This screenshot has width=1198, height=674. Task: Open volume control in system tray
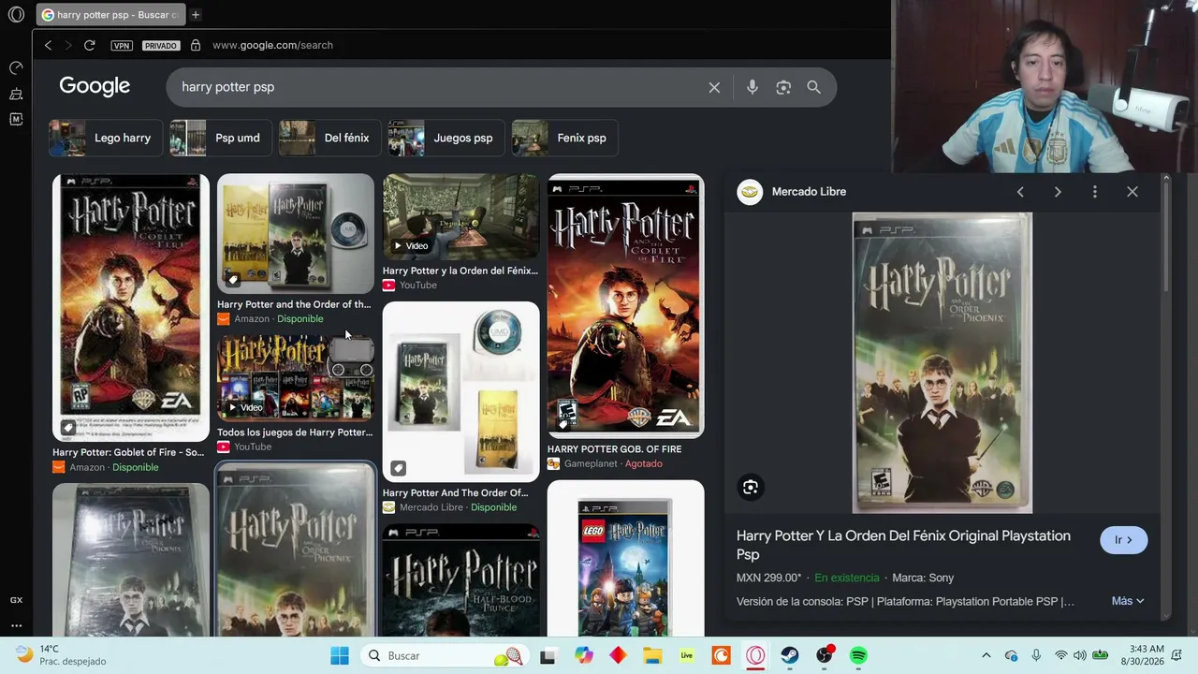pos(1080,655)
